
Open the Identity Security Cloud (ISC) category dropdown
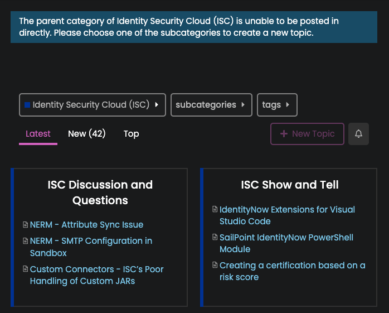point(93,105)
